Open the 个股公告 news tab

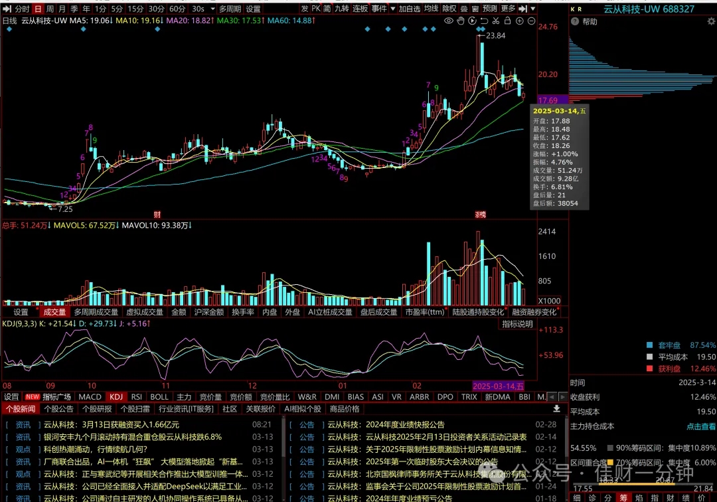[58, 409]
